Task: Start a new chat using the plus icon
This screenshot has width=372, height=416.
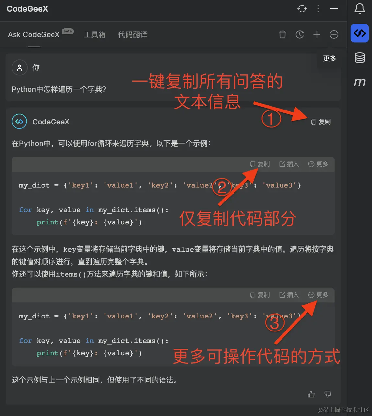Action: [317, 34]
